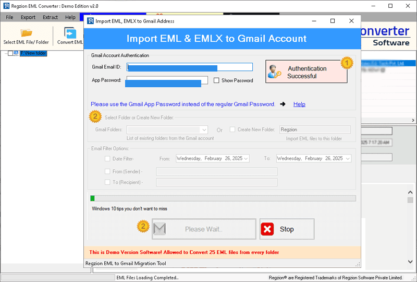
Task: Click the From (Sender) text field
Action: point(217,172)
